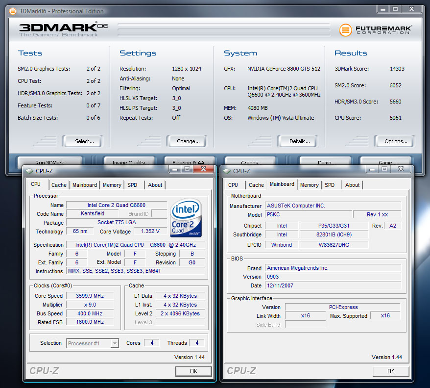
Task: Click the Socket 775 LGA package value
Action: [x=117, y=222]
